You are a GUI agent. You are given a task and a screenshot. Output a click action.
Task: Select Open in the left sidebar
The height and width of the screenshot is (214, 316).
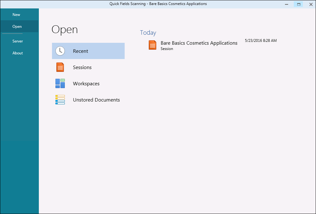click(x=17, y=27)
